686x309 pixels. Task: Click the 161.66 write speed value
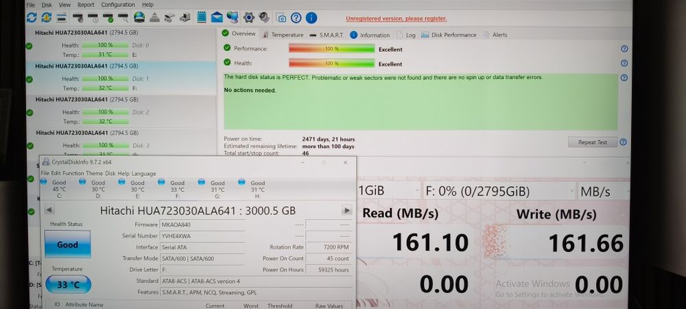[x=586, y=243]
